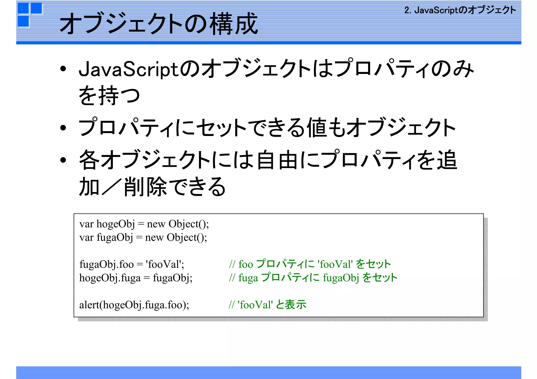Click the code line var fugaObj = new Object();
The height and width of the screenshot is (379, 537).
click(x=143, y=238)
